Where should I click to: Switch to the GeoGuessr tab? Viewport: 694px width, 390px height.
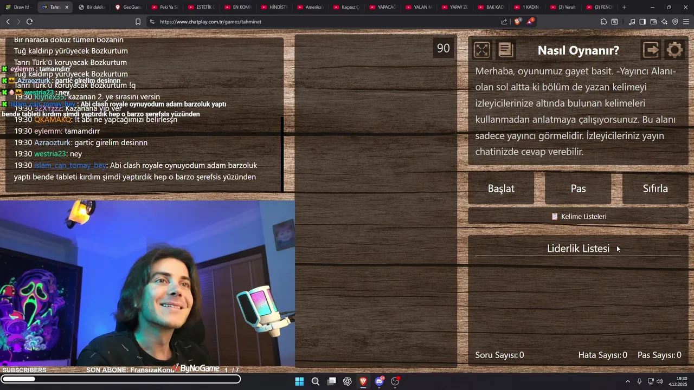point(128,7)
